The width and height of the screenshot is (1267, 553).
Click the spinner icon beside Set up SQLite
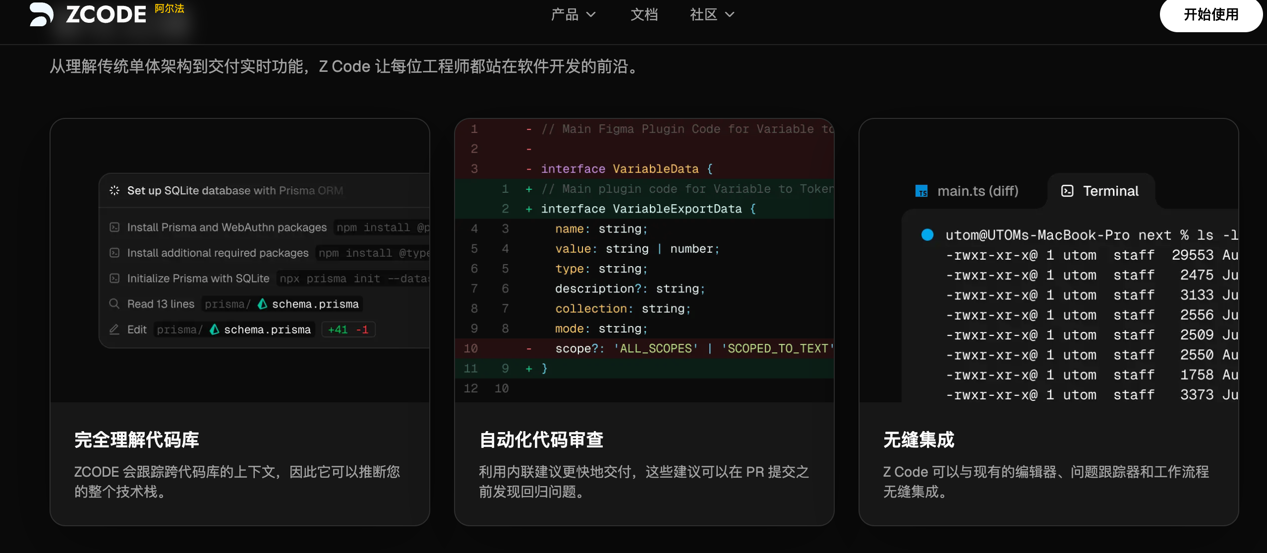coord(115,190)
